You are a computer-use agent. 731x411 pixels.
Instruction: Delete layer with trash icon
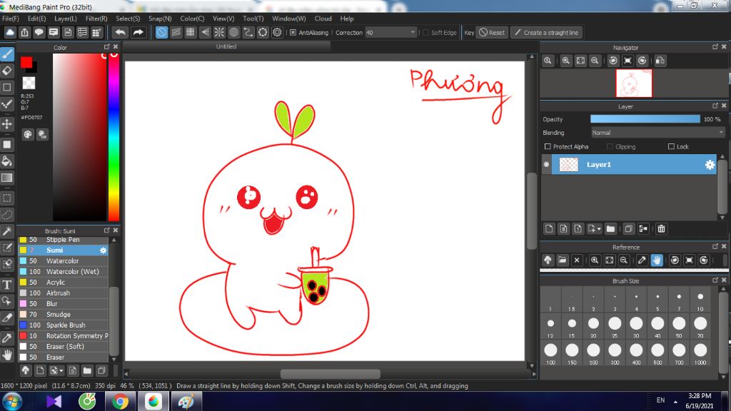coord(661,229)
